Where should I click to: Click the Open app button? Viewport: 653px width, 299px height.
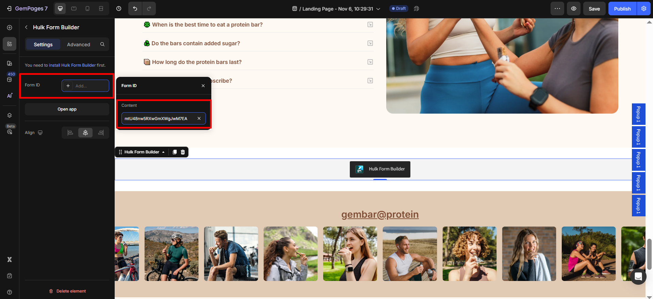point(67,109)
